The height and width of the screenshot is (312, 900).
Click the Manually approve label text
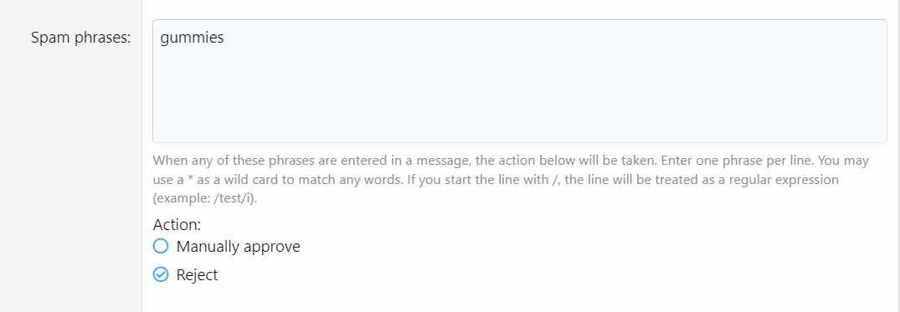(x=239, y=247)
